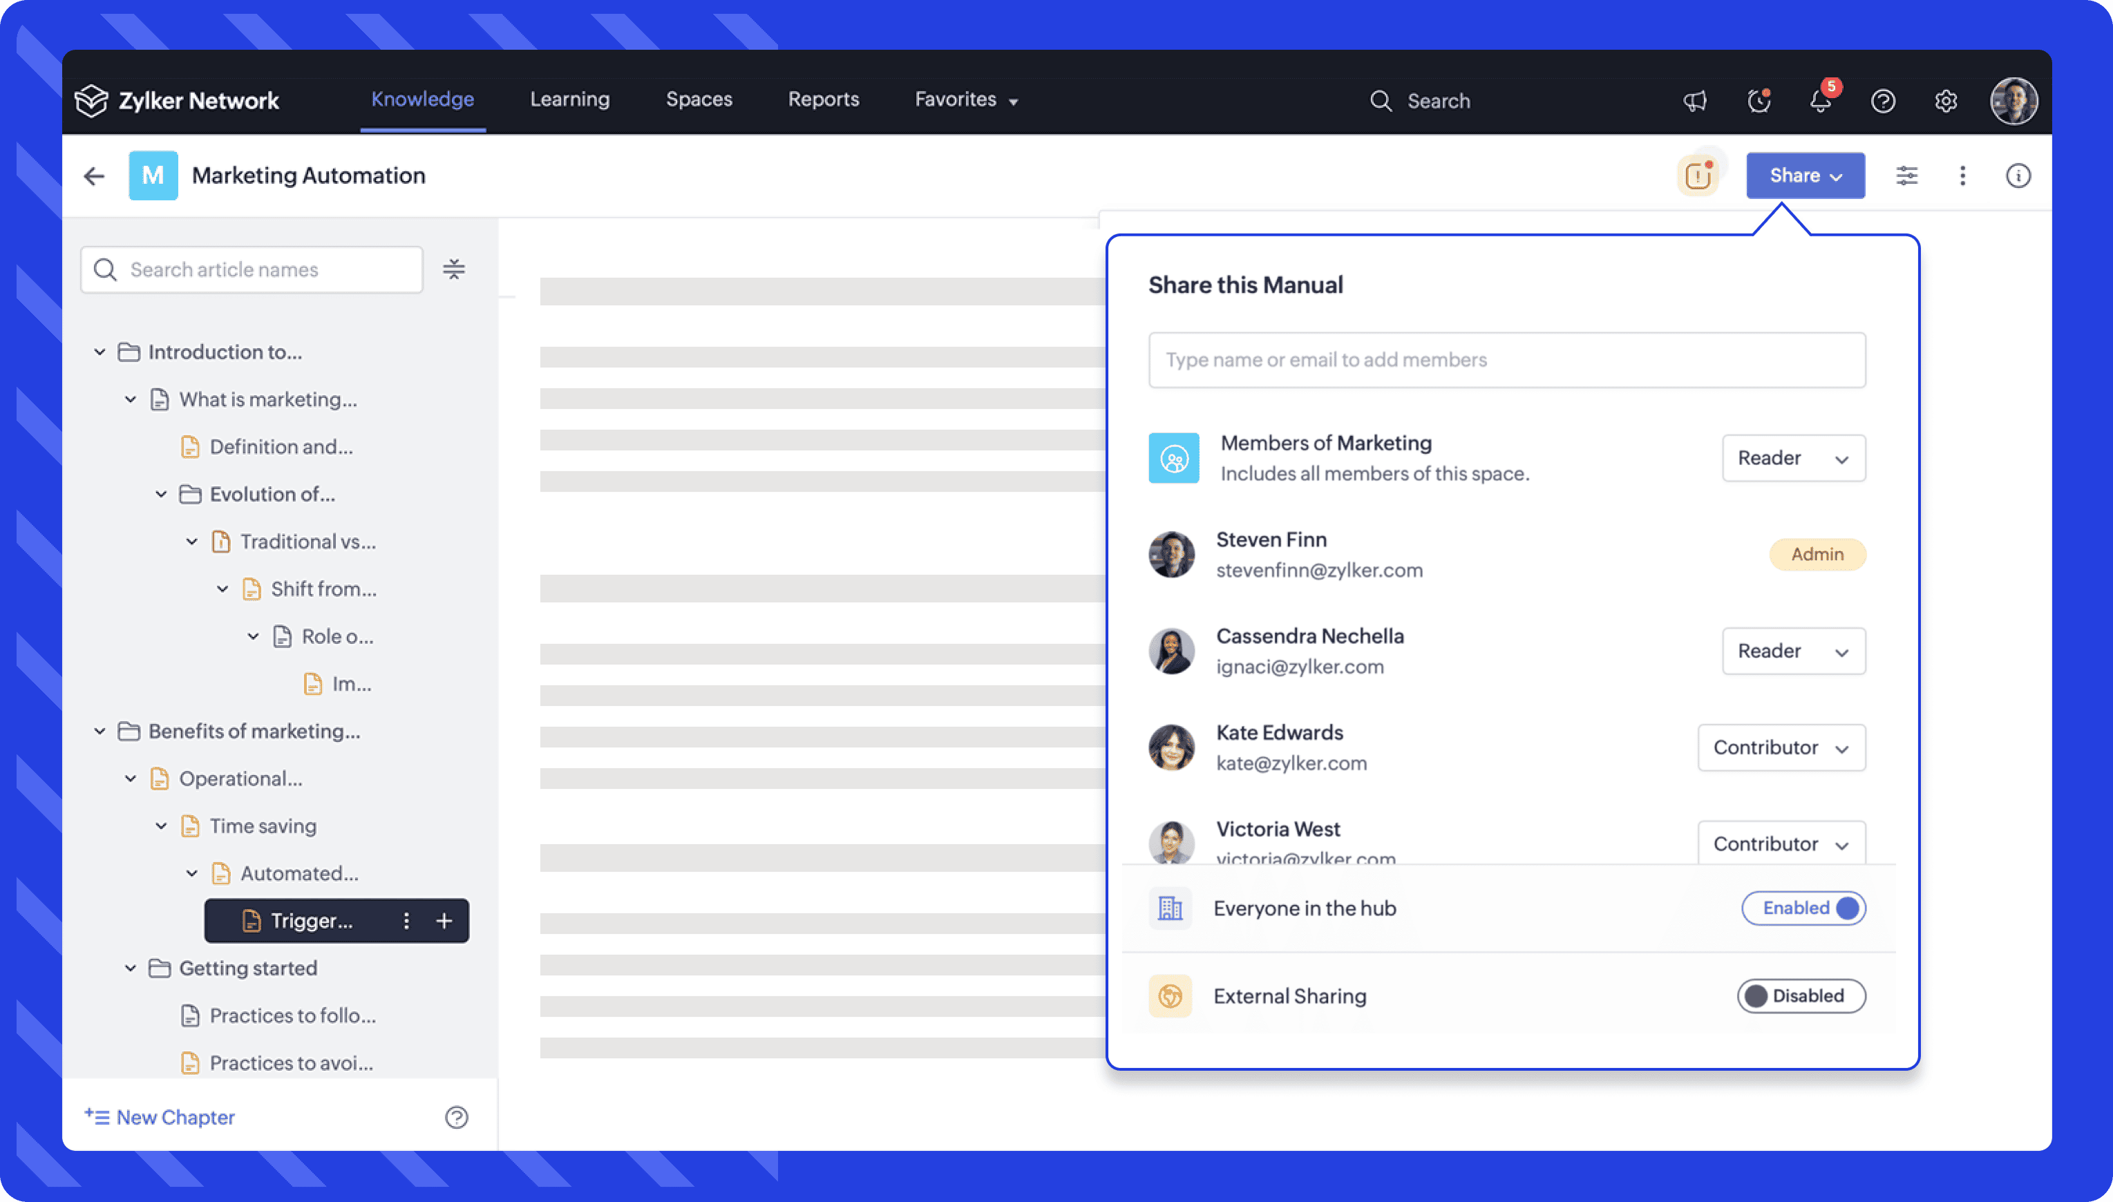
Task: Switch to the Reports tab
Action: (x=823, y=99)
